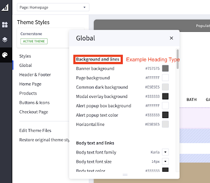Screen dimensions: 210x183
Task: Click the ACTIVE THEME badge
Action: [34, 41]
